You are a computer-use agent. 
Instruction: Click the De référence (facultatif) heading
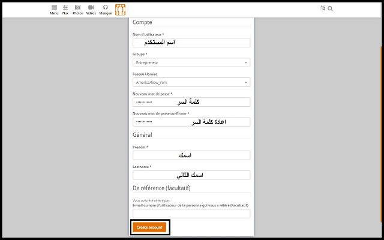pyautogui.click(x=161, y=188)
